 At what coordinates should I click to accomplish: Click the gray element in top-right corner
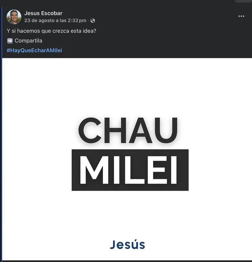[x=244, y=1]
